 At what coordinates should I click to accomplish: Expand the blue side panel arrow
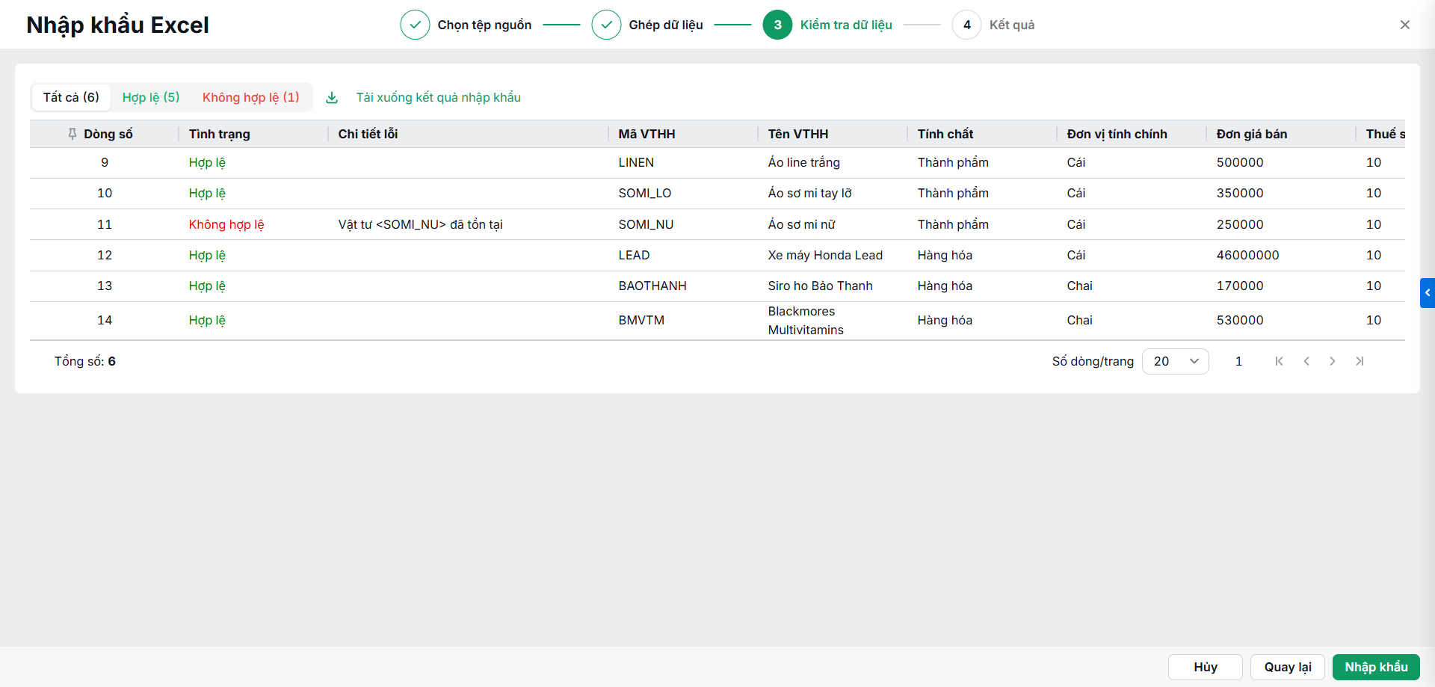[x=1428, y=293]
